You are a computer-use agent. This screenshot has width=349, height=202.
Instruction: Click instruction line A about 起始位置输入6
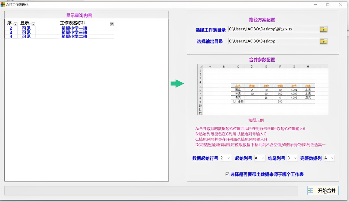coord(250,129)
